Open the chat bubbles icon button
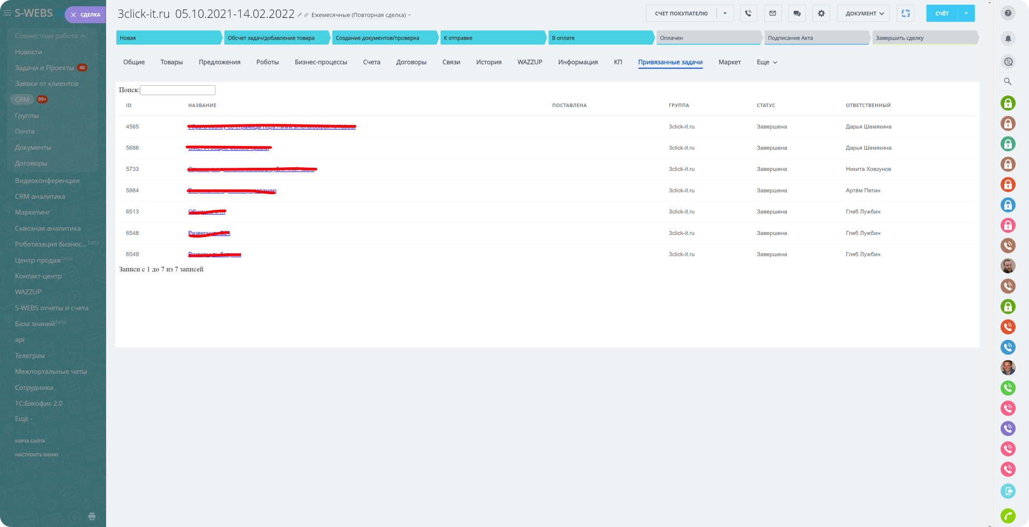 797,13
